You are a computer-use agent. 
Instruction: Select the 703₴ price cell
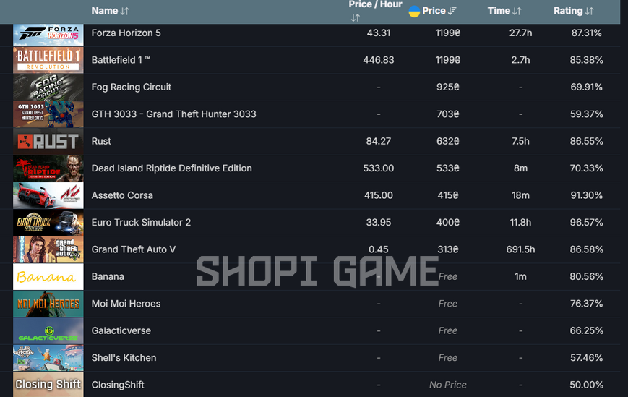pyautogui.click(x=448, y=114)
